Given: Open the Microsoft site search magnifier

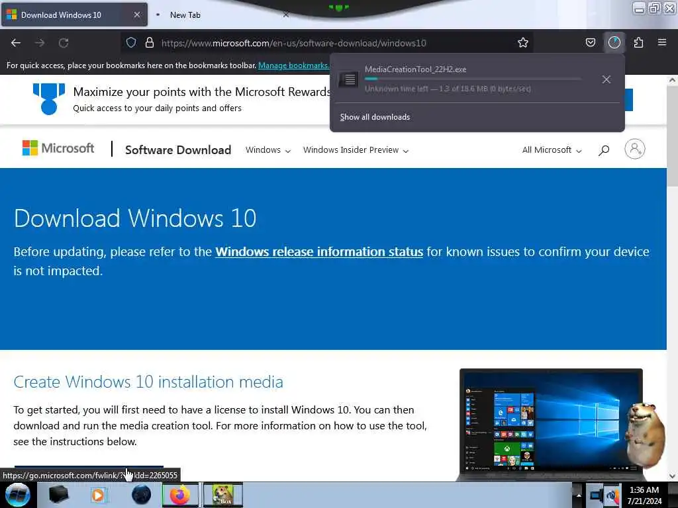Looking at the screenshot, I should coord(604,150).
